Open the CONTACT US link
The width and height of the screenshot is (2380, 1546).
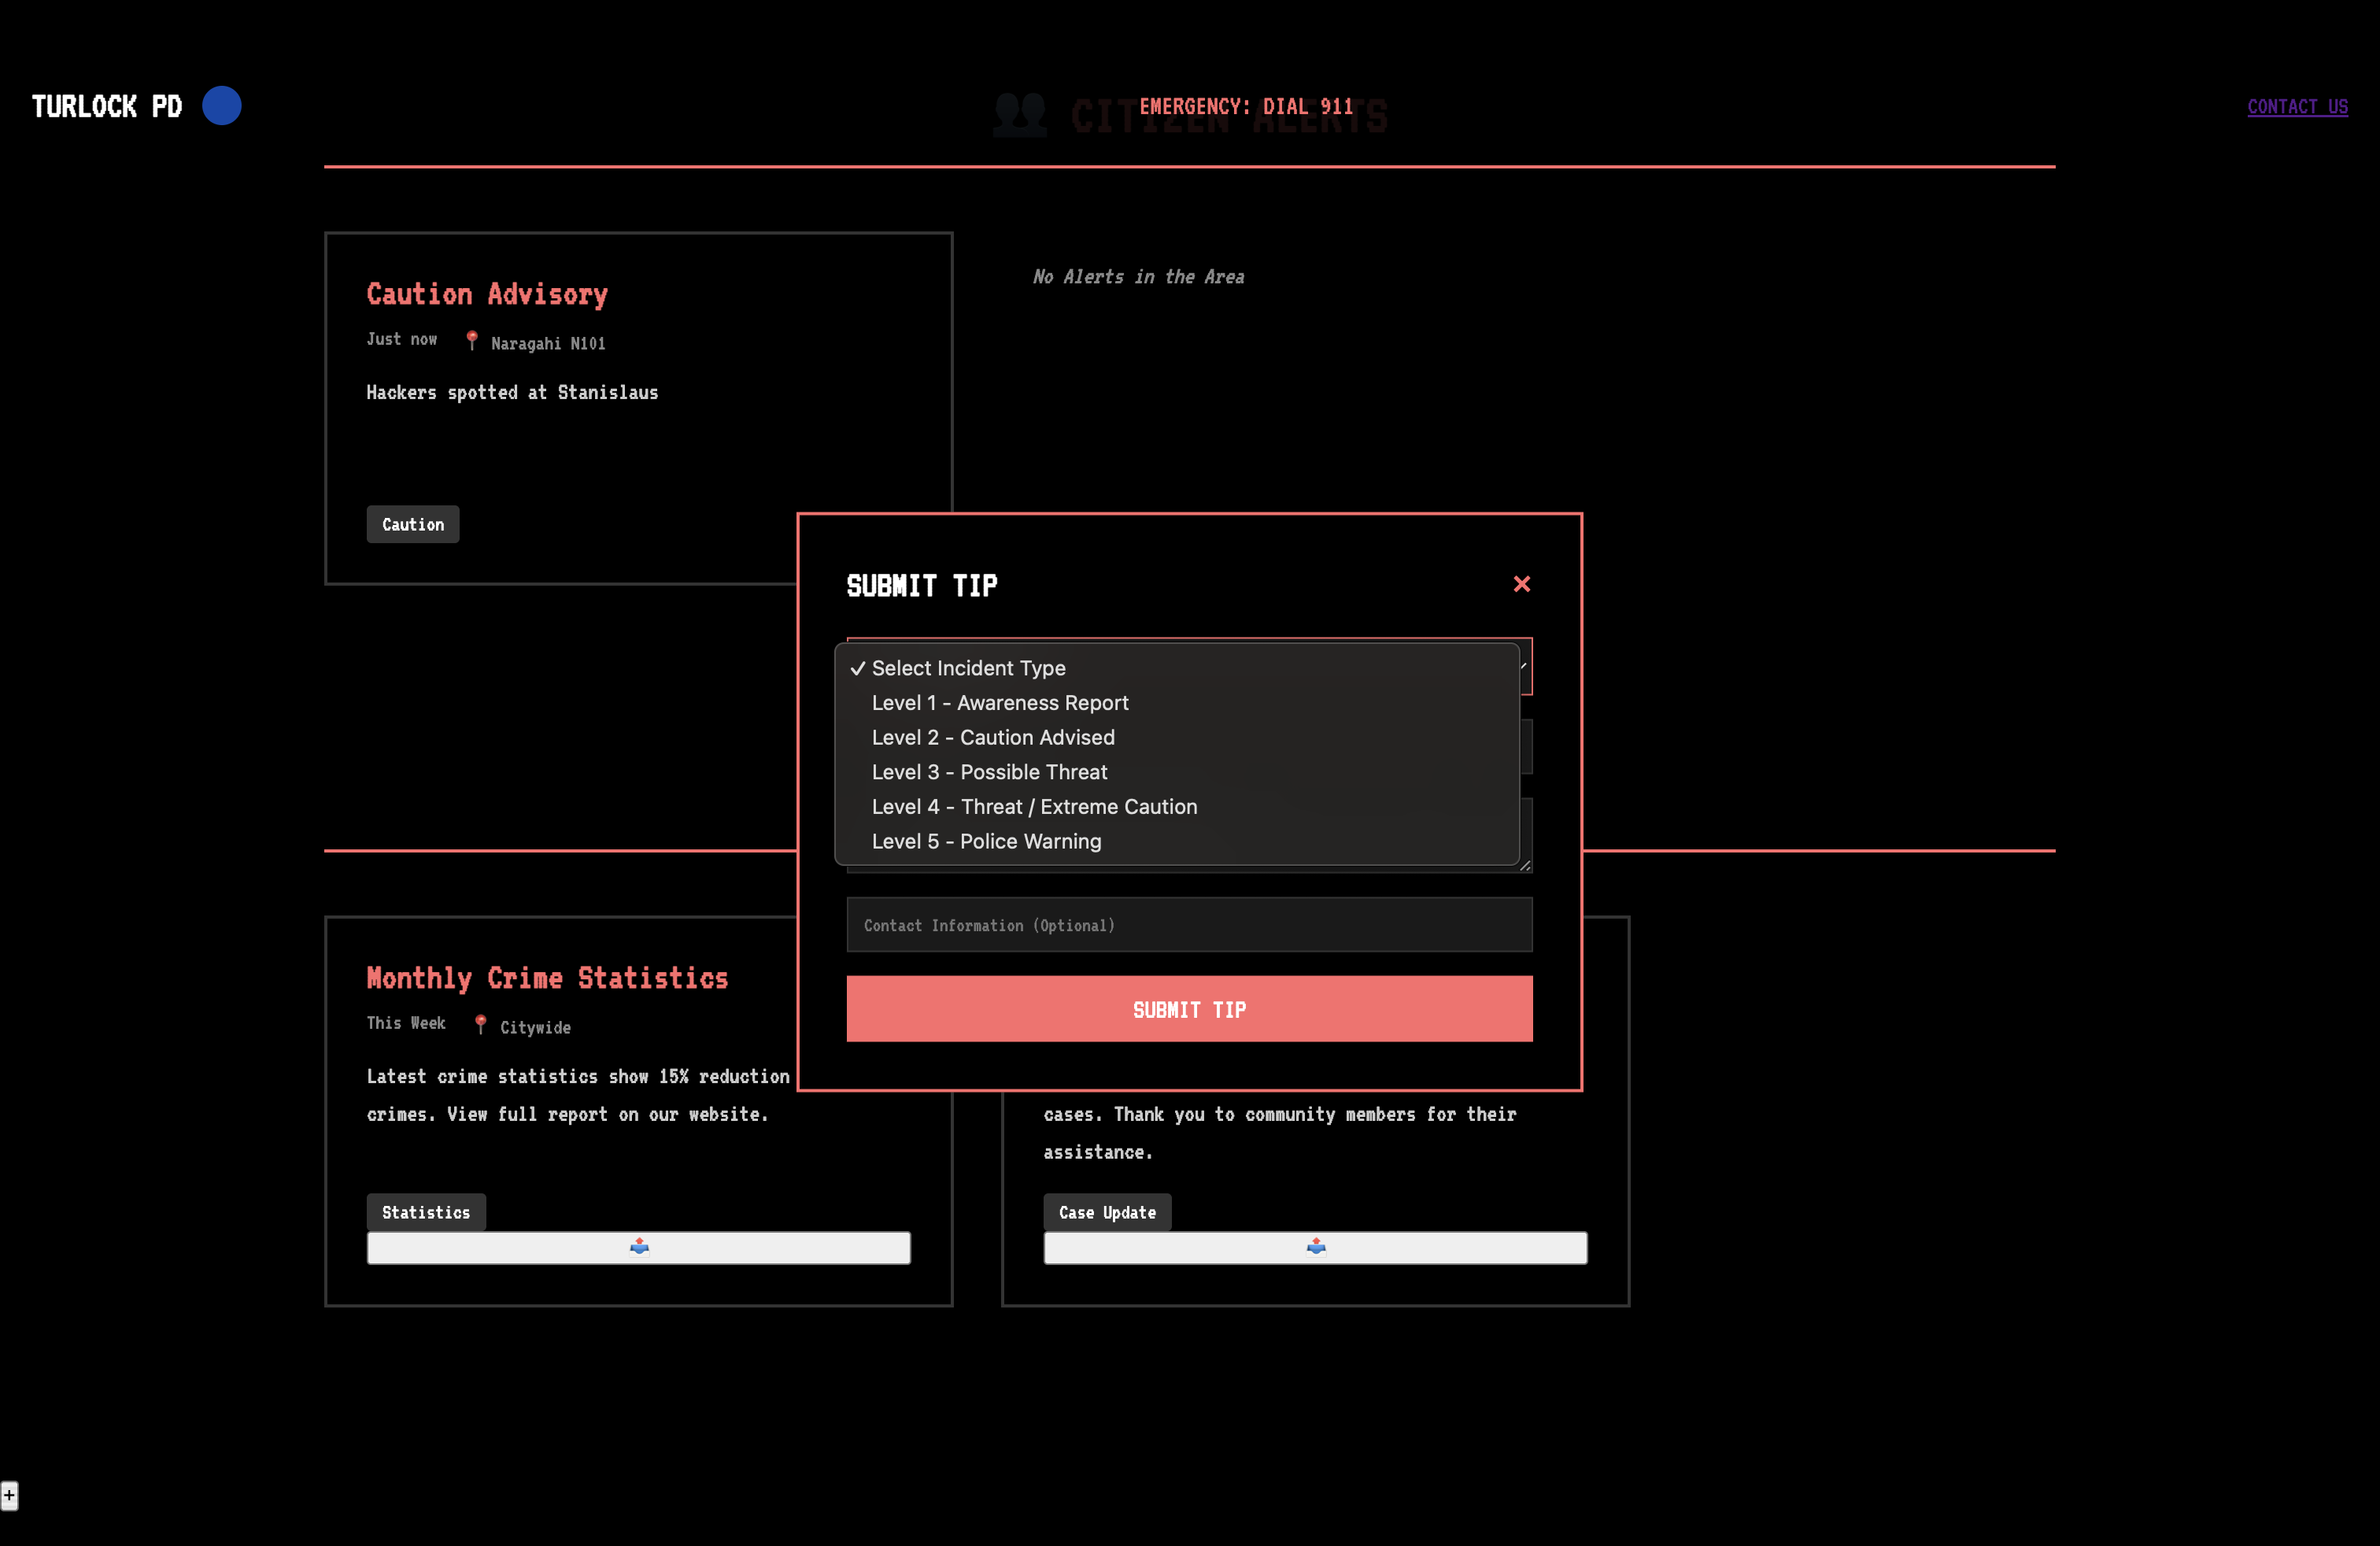pyautogui.click(x=2297, y=107)
